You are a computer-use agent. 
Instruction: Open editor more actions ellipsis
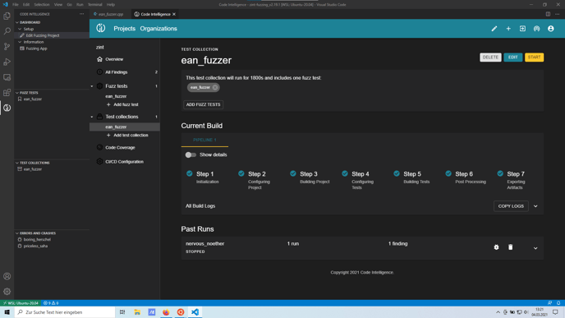pos(558,14)
